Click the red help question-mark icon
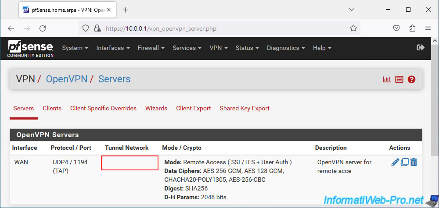Viewport: 439px width, 208px height. click(x=411, y=80)
